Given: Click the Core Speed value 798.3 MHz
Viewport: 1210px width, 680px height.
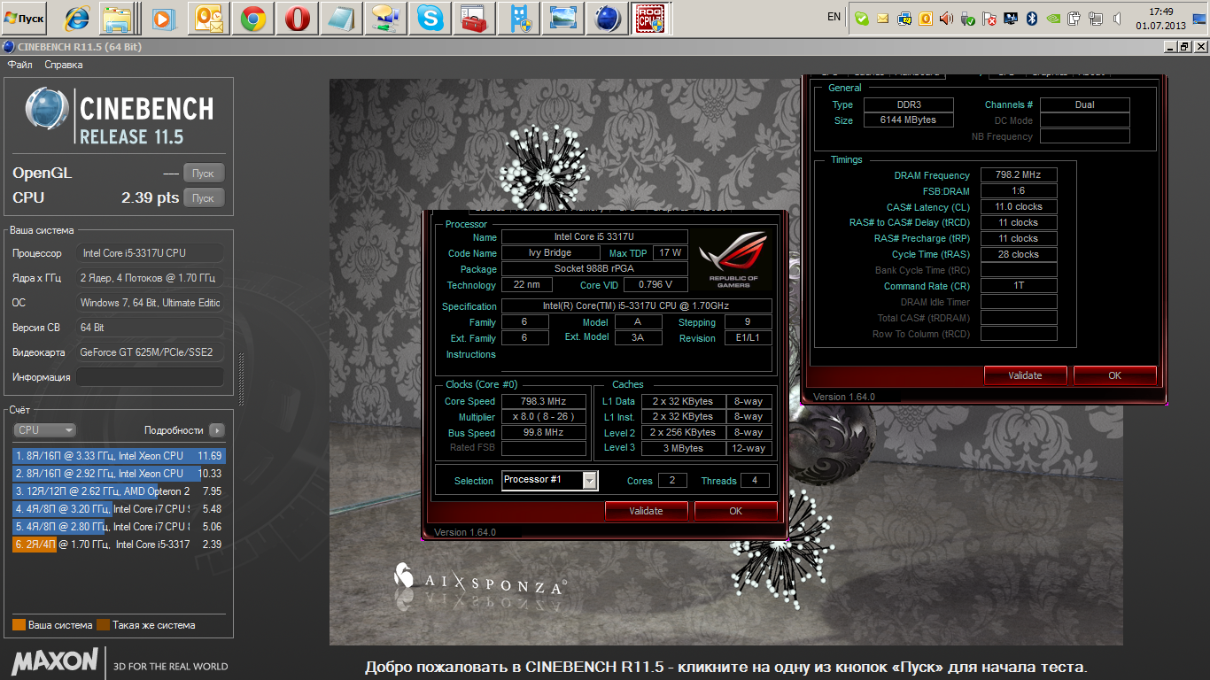Looking at the screenshot, I should coord(544,401).
